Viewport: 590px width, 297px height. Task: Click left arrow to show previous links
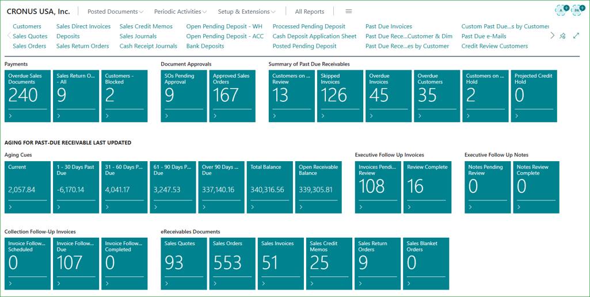pyautogui.click(x=9, y=36)
